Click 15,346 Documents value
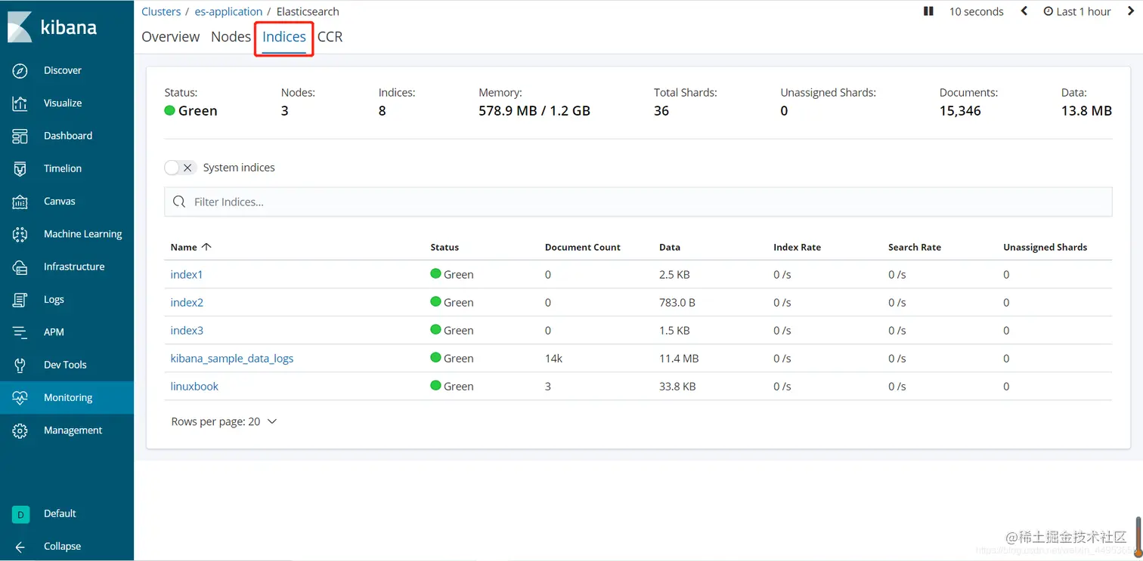The height and width of the screenshot is (561, 1143). 960,110
